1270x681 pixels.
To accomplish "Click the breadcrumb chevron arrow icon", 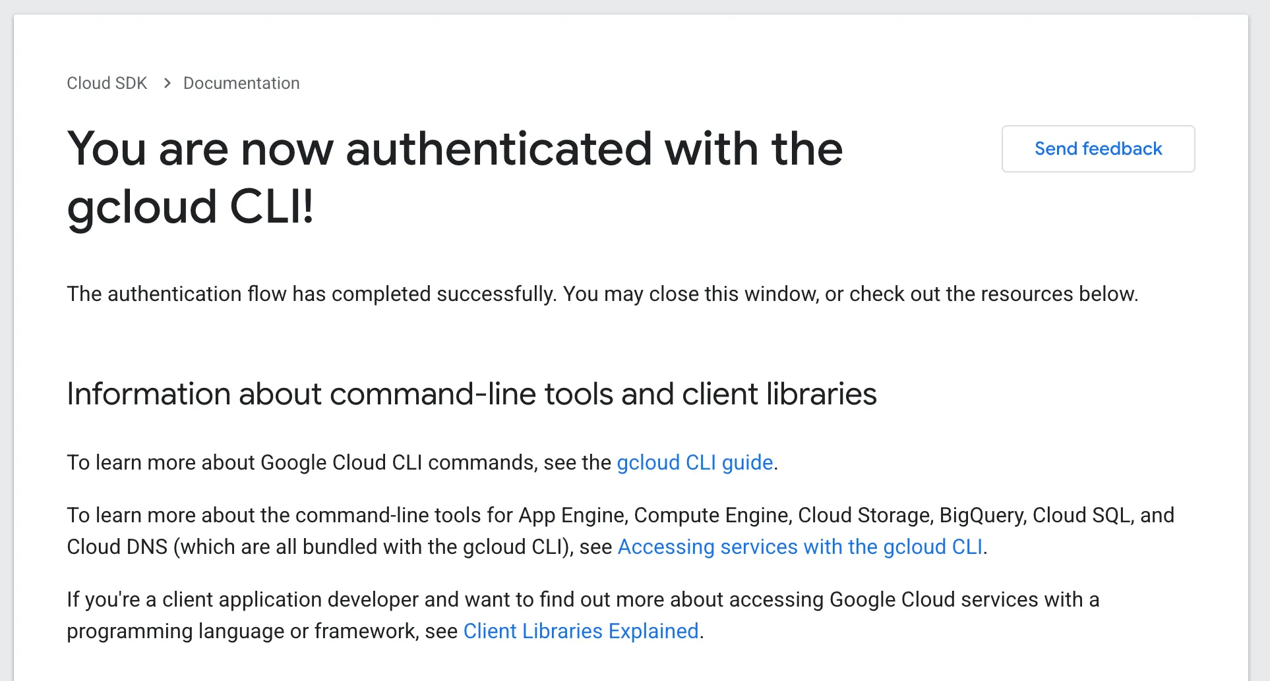I will (167, 83).
